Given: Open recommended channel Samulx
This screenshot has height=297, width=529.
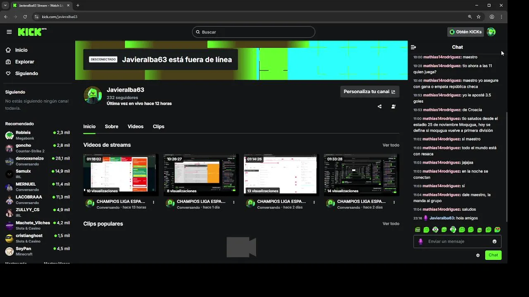Looking at the screenshot, I should coord(37,174).
